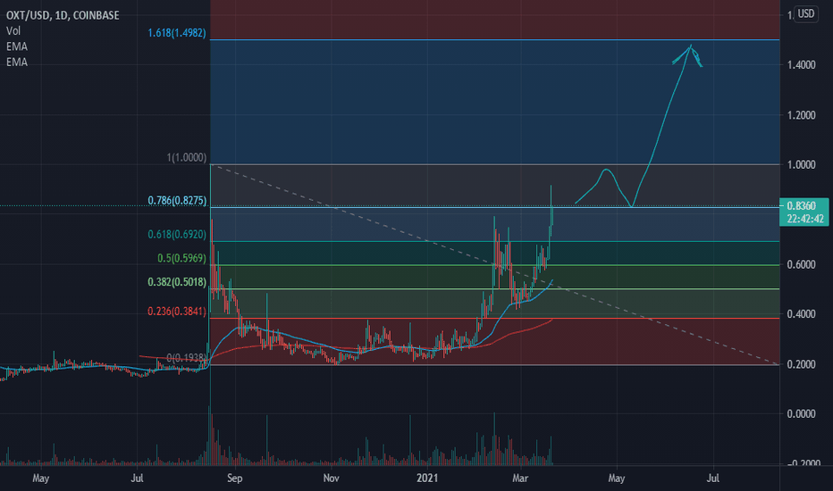833x491 pixels.
Task: Open the USD currency selector button
Action: tap(806, 13)
